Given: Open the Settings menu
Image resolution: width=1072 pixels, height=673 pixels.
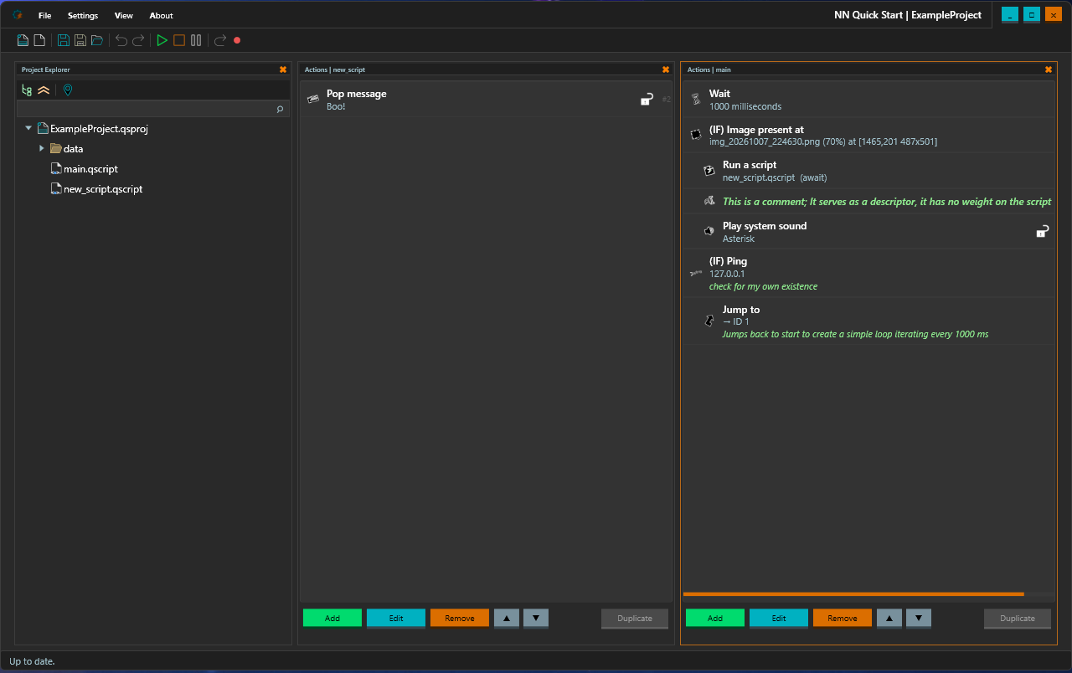Looking at the screenshot, I should point(83,16).
